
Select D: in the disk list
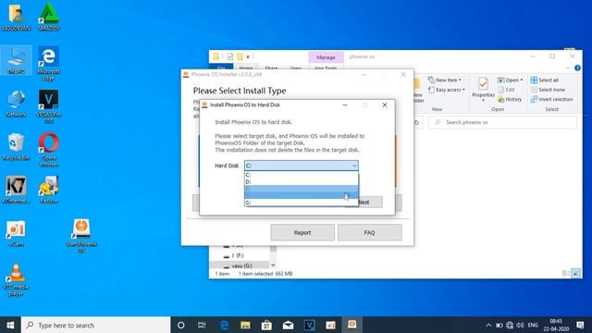pos(302,181)
